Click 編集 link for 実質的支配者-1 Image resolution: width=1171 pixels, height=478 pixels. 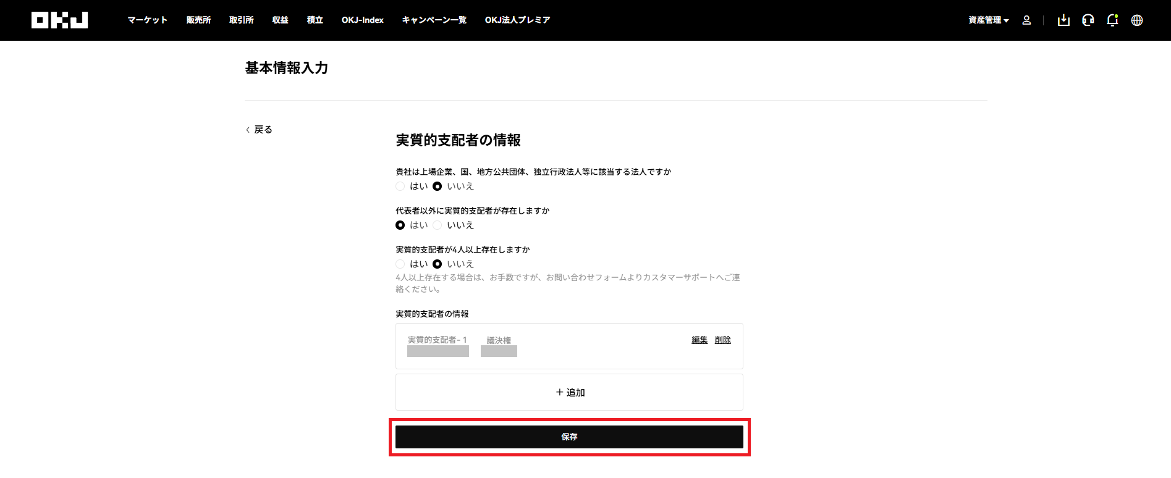pos(700,340)
